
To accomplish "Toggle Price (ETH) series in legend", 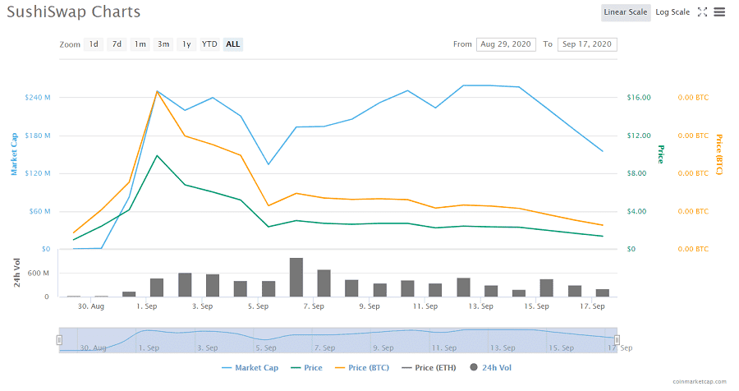I will point(429,368).
